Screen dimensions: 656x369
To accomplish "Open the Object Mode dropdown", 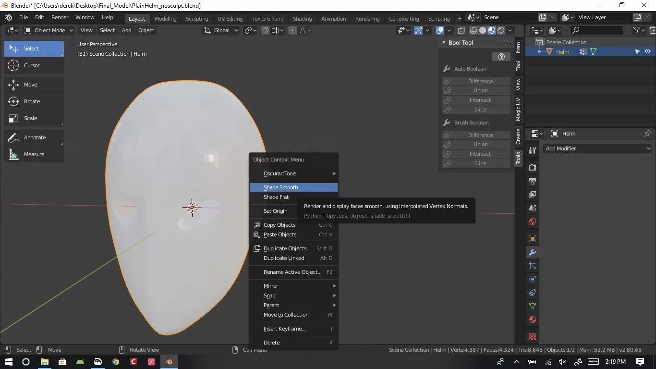I will [x=49, y=30].
